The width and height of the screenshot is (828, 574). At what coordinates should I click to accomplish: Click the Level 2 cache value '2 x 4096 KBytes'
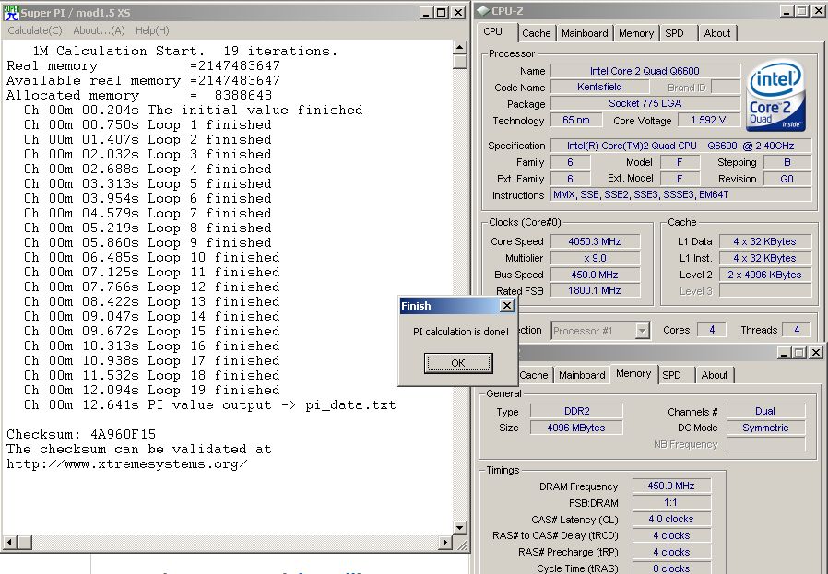[764, 275]
